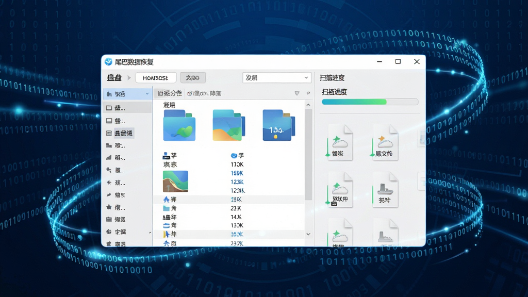Switch to the tab with the round icon
Viewport: 528px width, 297px height.
point(204,93)
